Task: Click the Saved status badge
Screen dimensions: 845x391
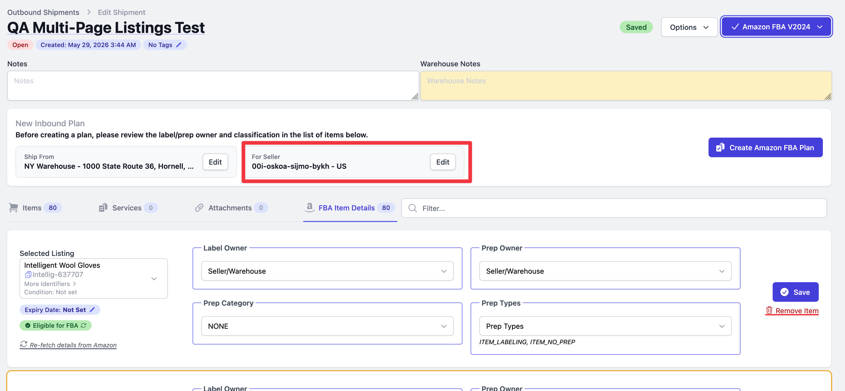Action: point(636,27)
